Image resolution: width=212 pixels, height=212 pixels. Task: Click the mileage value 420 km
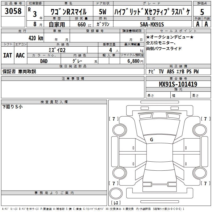point(36,38)
